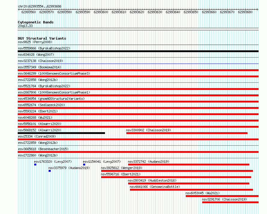The image size is (267, 214).
Task: Click the 20q13.33 band label
Action: [x=25, y=26]
